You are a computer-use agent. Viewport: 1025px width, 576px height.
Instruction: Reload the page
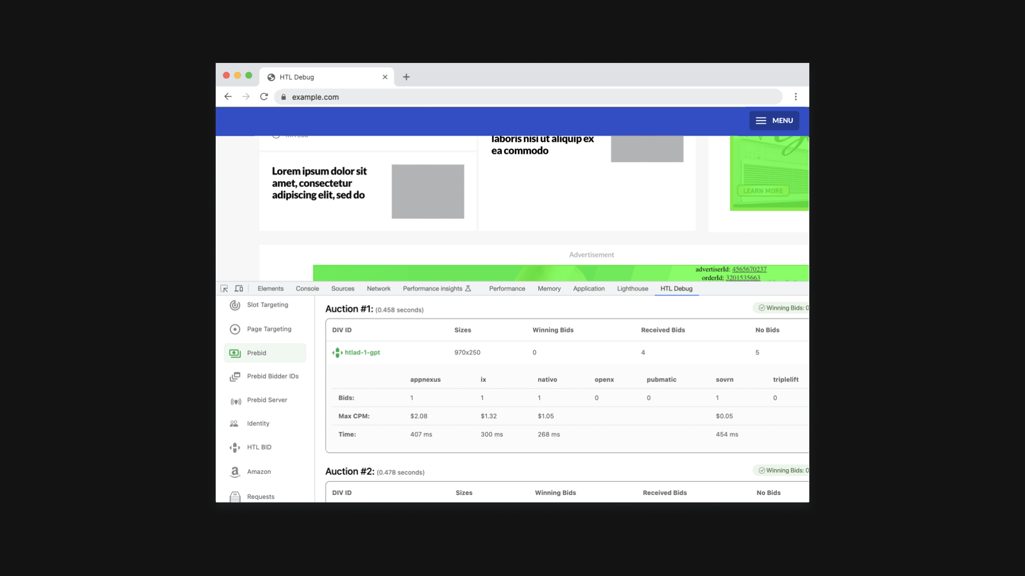(x=264, y=97)
